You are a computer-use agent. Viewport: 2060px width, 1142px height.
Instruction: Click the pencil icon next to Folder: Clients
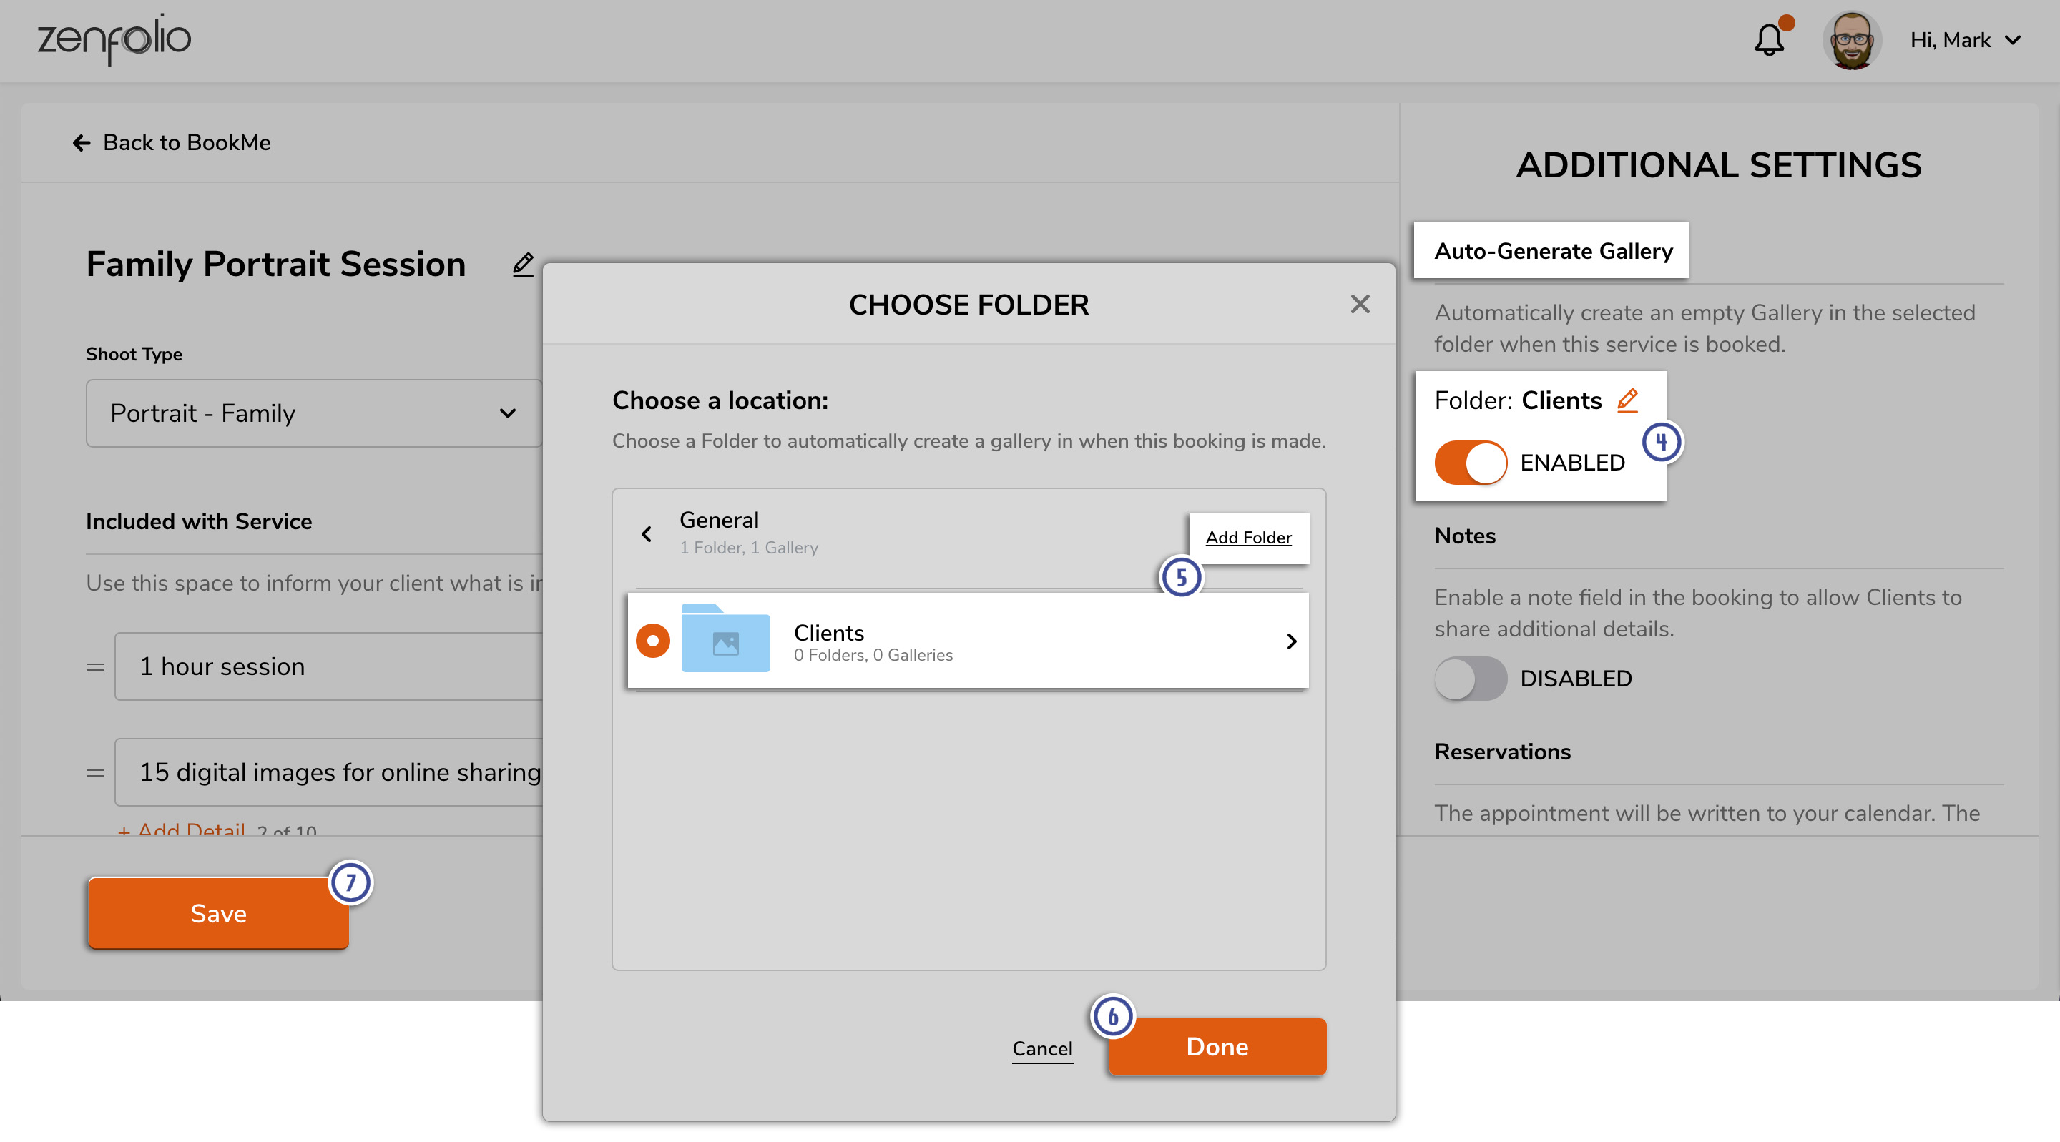point(1626,400)
